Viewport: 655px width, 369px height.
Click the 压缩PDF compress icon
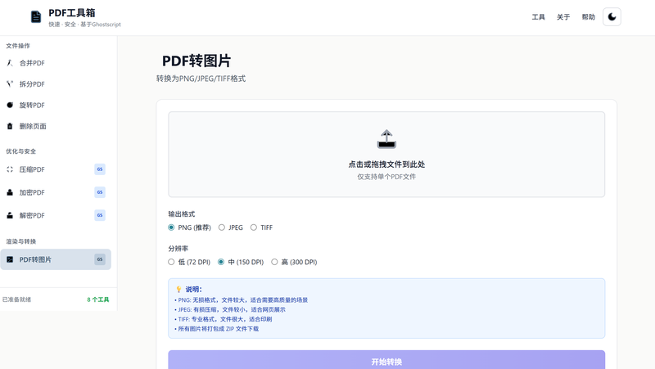pyautogui.click(x=10, y=169)
